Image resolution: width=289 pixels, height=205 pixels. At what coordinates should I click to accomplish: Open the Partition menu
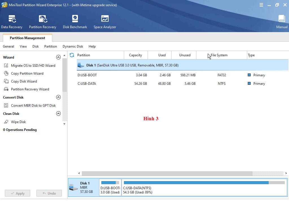coord(51,46)
